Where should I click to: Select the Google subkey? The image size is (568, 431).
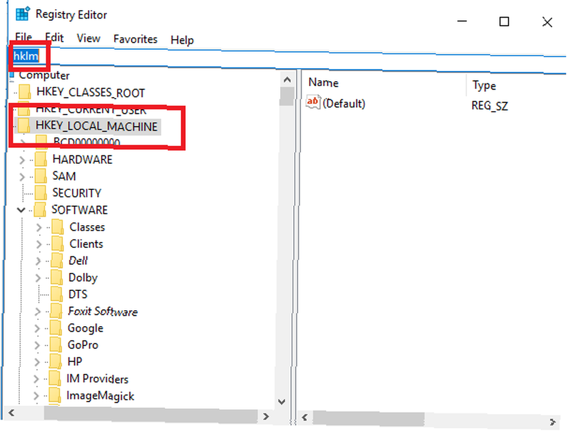[x=86, y=328]
